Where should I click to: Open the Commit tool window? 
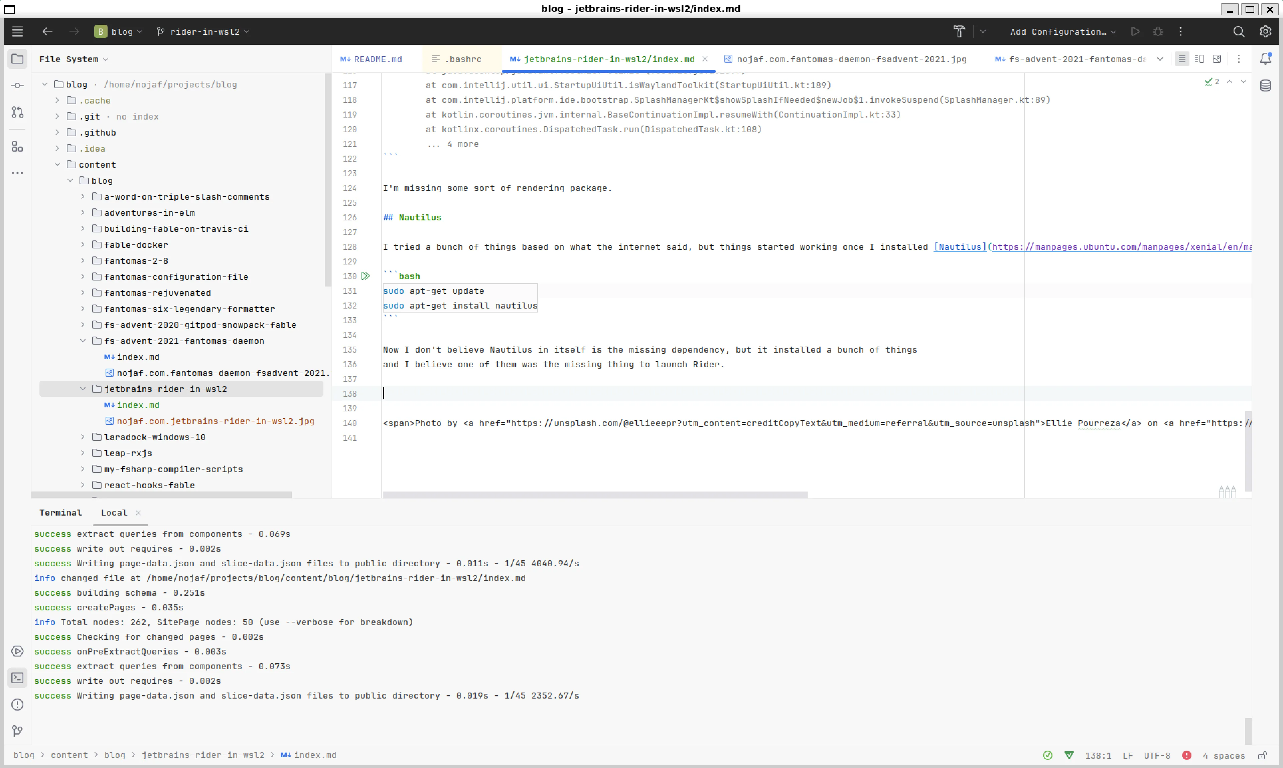[17, 85]
